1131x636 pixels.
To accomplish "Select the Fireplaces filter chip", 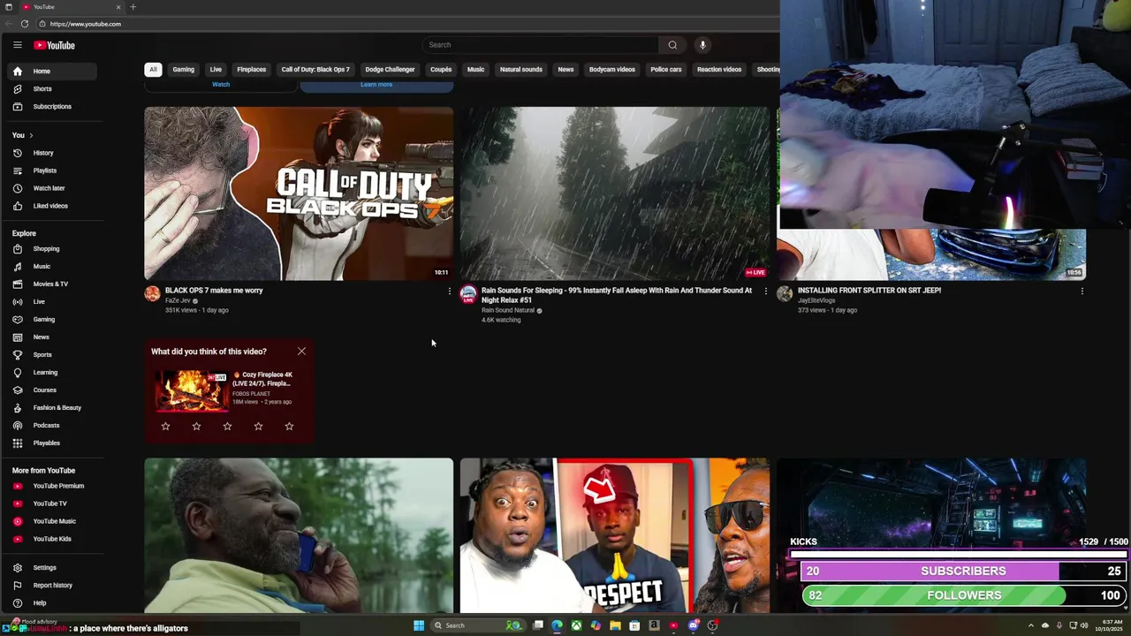I will tap(251, 69).
